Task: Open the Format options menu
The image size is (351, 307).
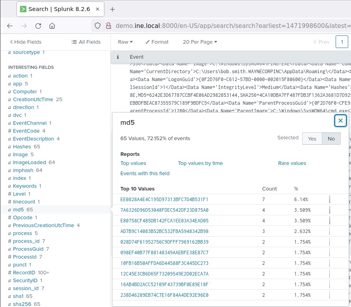Action: click(x=157, y=42)
